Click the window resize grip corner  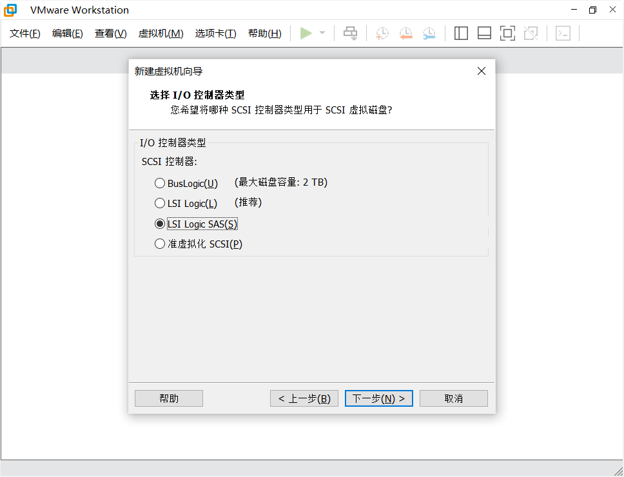click(618, 471)
